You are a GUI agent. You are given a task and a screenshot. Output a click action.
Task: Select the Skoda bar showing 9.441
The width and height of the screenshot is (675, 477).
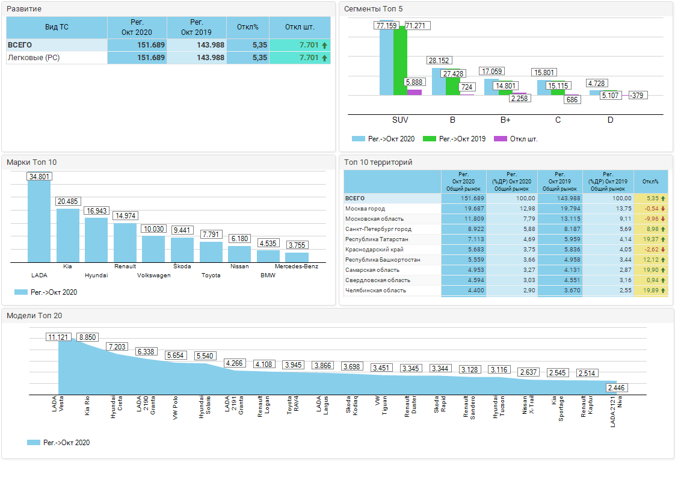click(x=182, y=250)
